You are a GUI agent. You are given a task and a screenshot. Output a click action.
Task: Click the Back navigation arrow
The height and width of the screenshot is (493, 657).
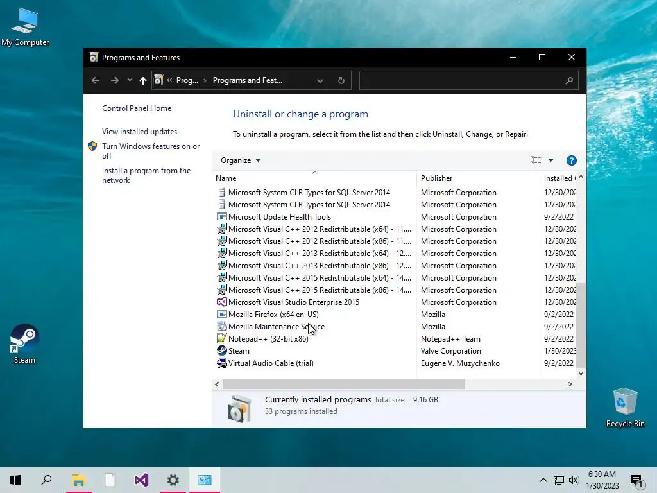coord(96,80)
